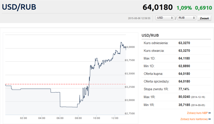Image resolution: width=214 pixels, height=124 pixels.
Task: Click the 63,5000 price axis label
Action: (130, 74)
